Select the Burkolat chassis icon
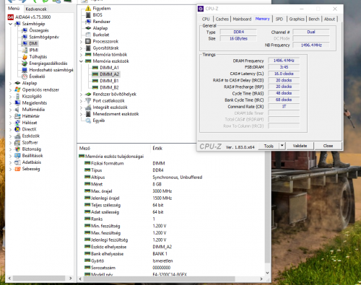 [88, 35]
